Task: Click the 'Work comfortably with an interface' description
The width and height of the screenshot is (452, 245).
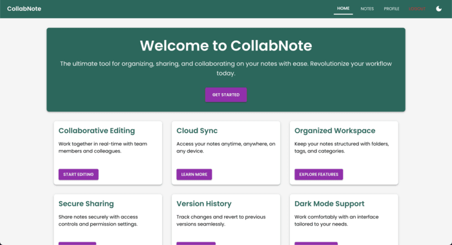Action: pyautogui.click(x=336, y=220)
